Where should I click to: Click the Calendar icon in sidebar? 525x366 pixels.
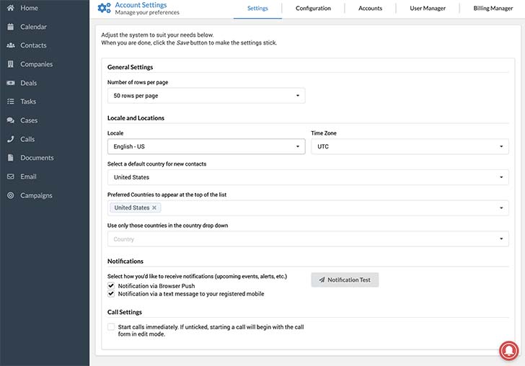click(10, 27)
